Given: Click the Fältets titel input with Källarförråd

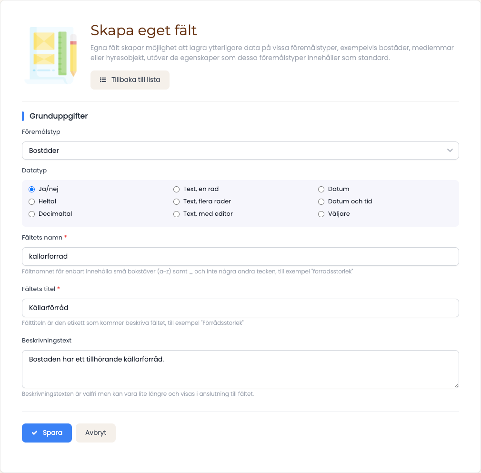Looking at the screenshot, I should pyautogui.click(x=240, y=308).
